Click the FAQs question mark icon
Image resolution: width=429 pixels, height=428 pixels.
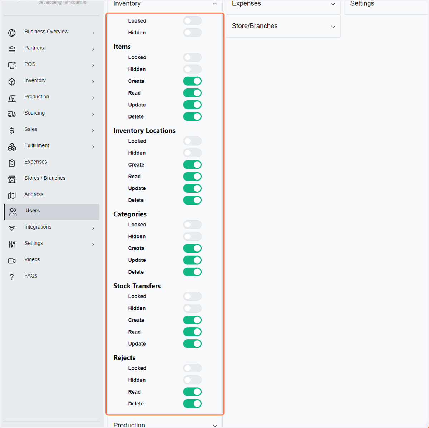(x=12, y=277)
